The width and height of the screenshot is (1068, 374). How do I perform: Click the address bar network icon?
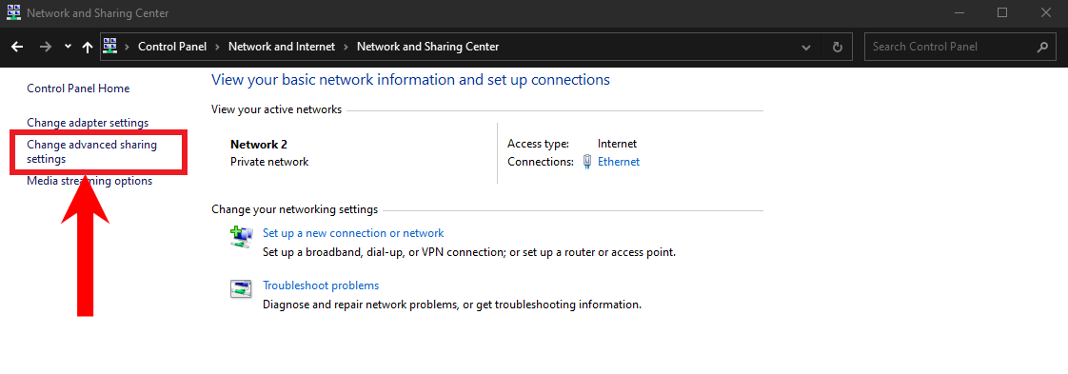click(x=110, y=47)
